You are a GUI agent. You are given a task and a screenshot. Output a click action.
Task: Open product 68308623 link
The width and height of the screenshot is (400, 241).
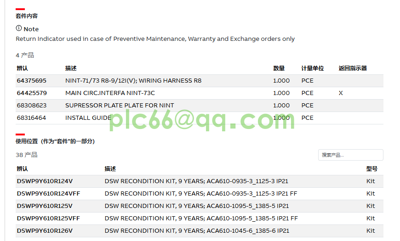click(x=32, y=106)
